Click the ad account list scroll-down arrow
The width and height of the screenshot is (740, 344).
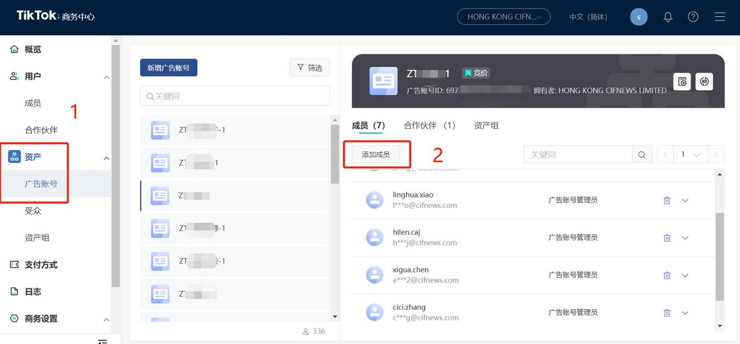coord(335,317)
